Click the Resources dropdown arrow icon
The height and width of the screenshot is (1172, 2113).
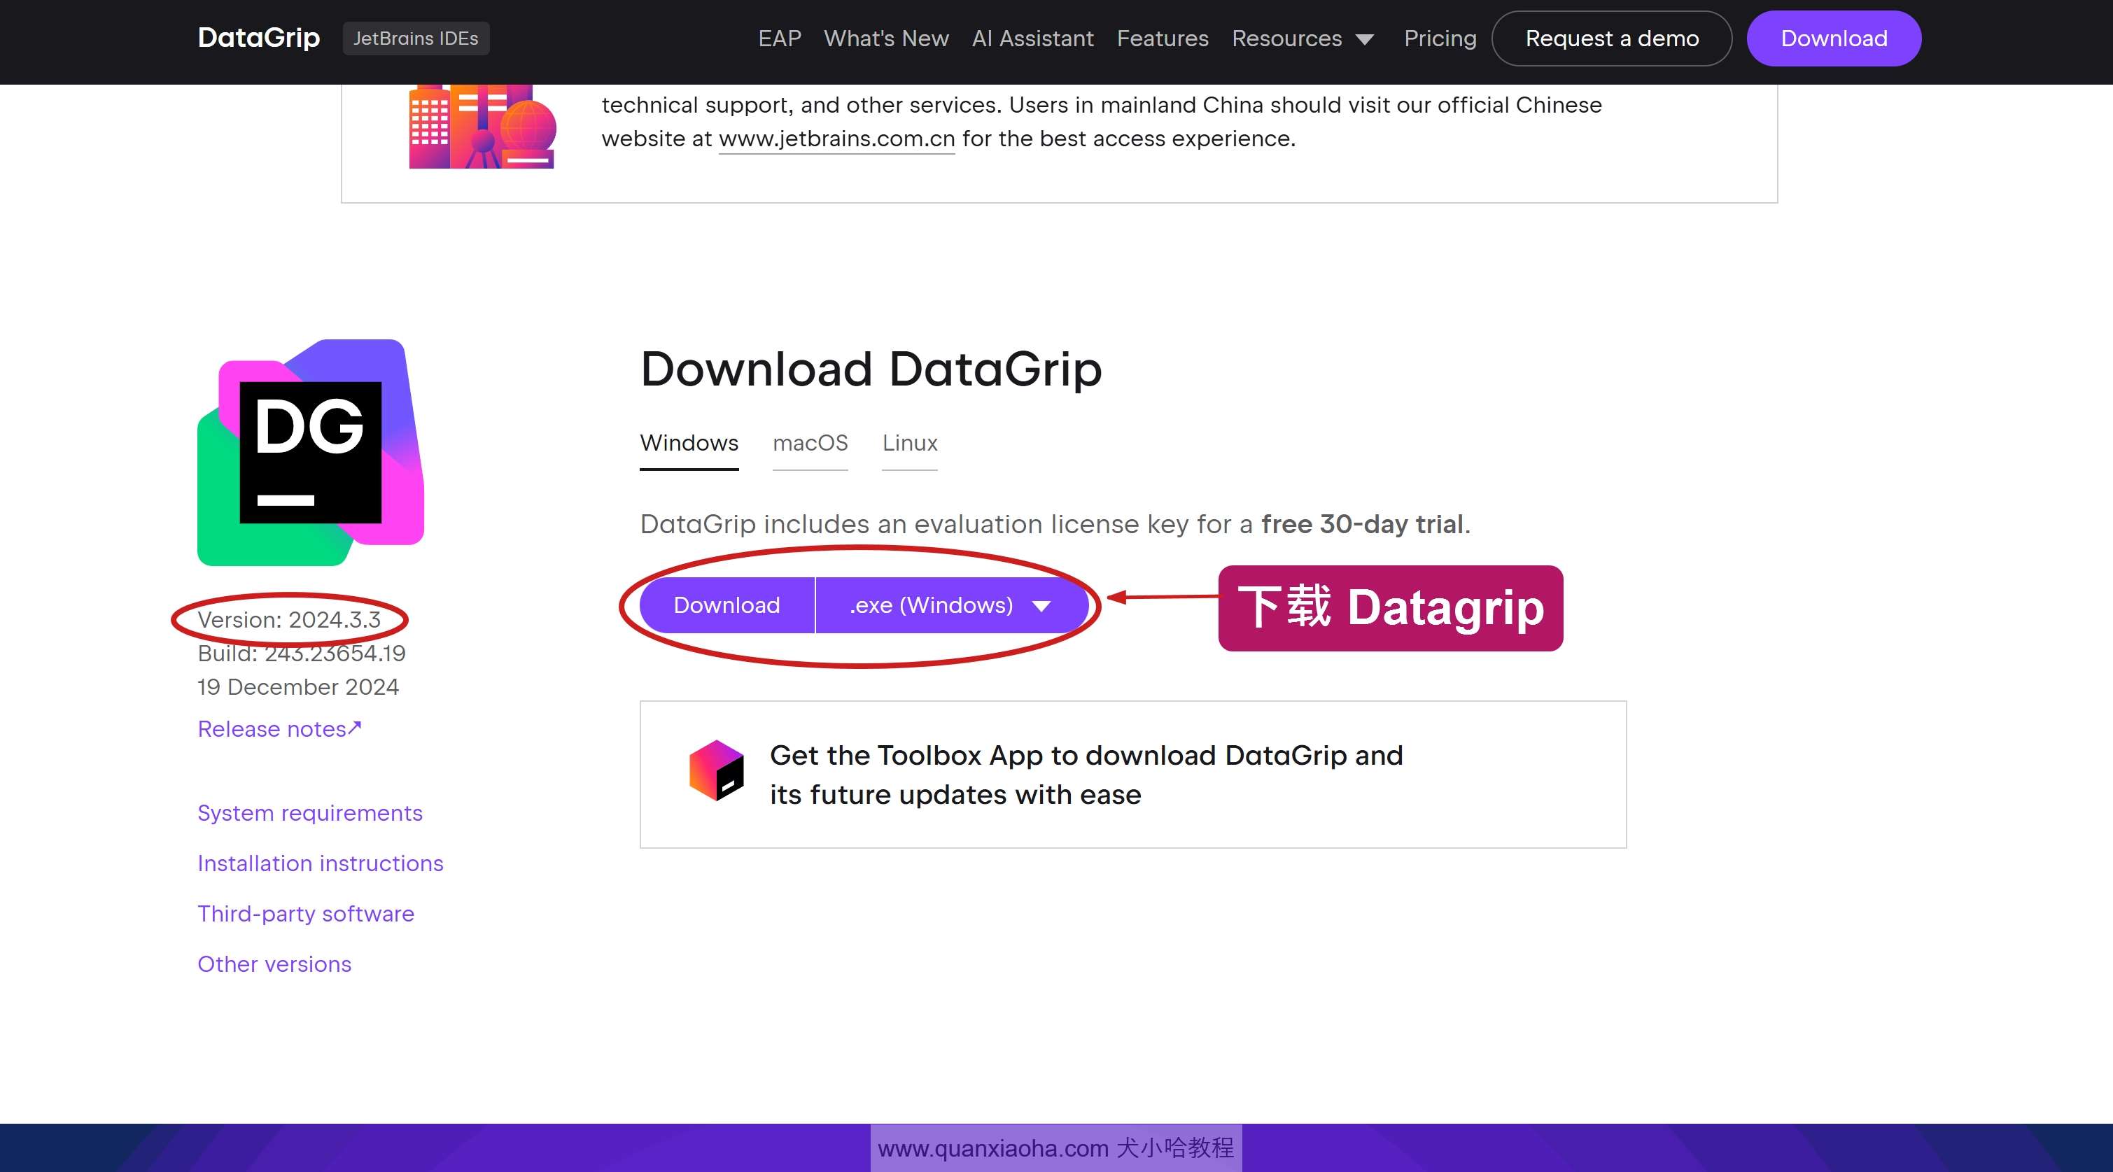click(1366, 39)
